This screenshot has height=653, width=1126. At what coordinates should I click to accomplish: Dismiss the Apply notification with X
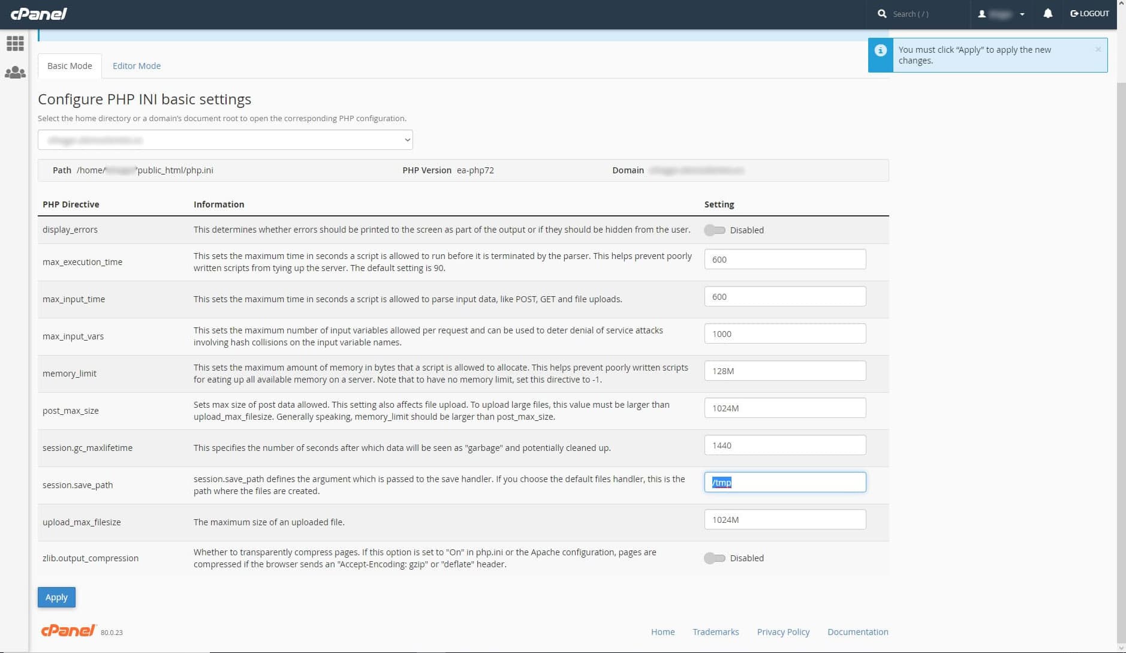(1098, 50)
